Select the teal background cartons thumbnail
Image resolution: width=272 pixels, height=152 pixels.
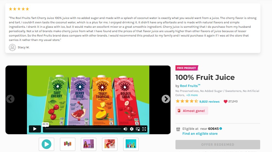point(131,144)
